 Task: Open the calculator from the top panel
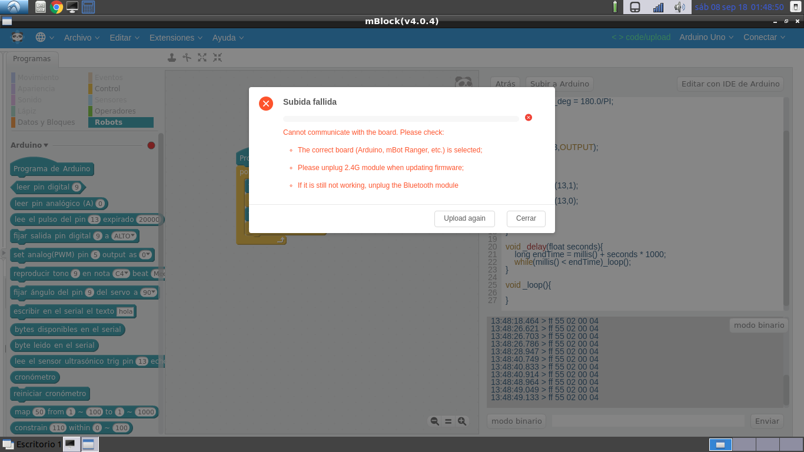point(88,7)
